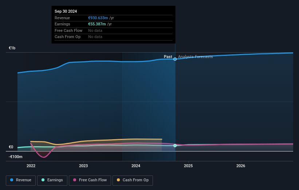This screenshot has width=299, height=190.
Task: Click the blue Revenue legend dot
Action: tap(12, 180)
